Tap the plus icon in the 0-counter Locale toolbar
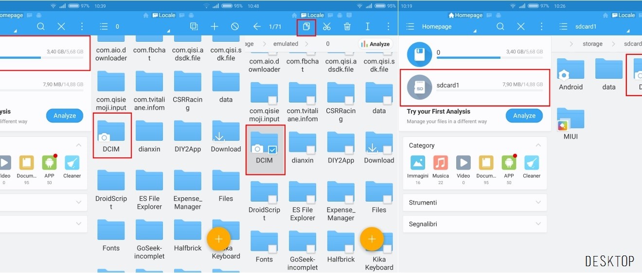This screenshot has width=642, height=273. [x=214, y=27]
